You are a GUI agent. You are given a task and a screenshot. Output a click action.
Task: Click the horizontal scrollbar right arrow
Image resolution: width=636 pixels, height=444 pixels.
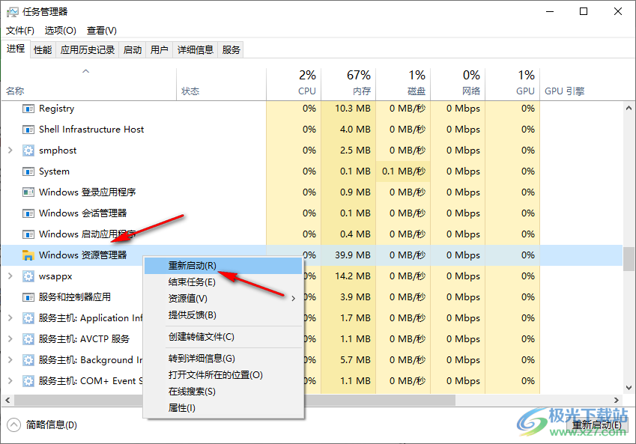click(x=616, y=401)
